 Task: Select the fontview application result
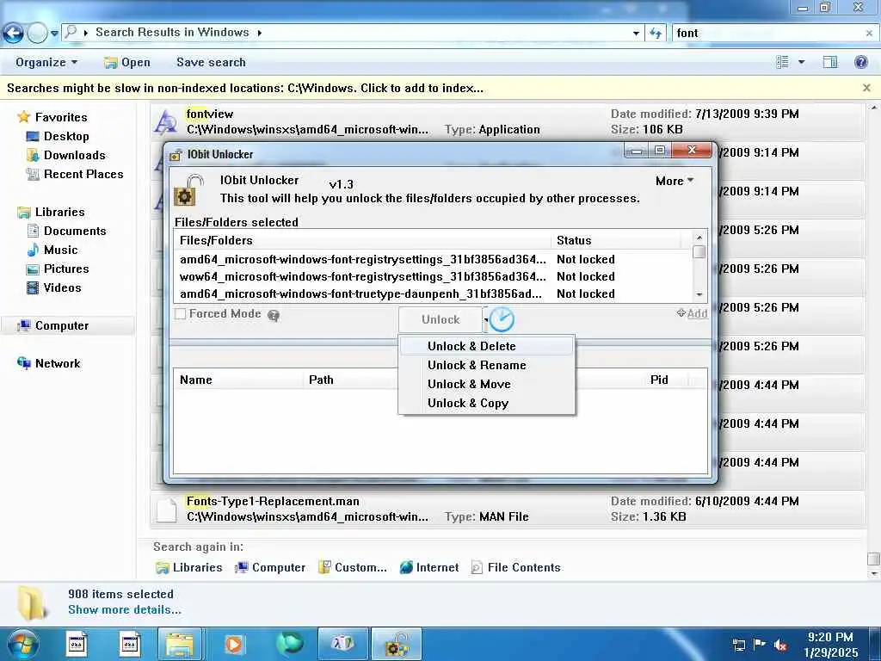[x=507, y=121]
